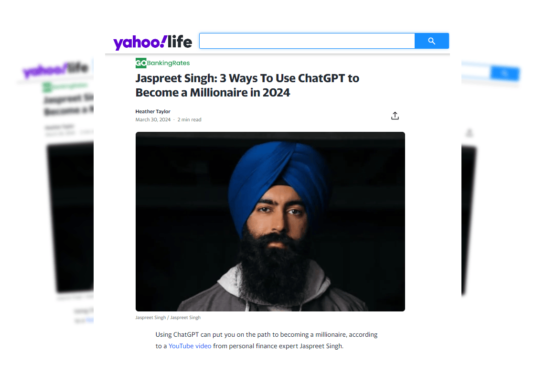535x385 pixels.
Task: Click the blurred blue search button behind
Action: click(504, 73)
